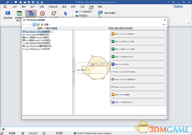Collapse the left panel using splitter arrow
The image size is (192, 135).
(74, 71)
